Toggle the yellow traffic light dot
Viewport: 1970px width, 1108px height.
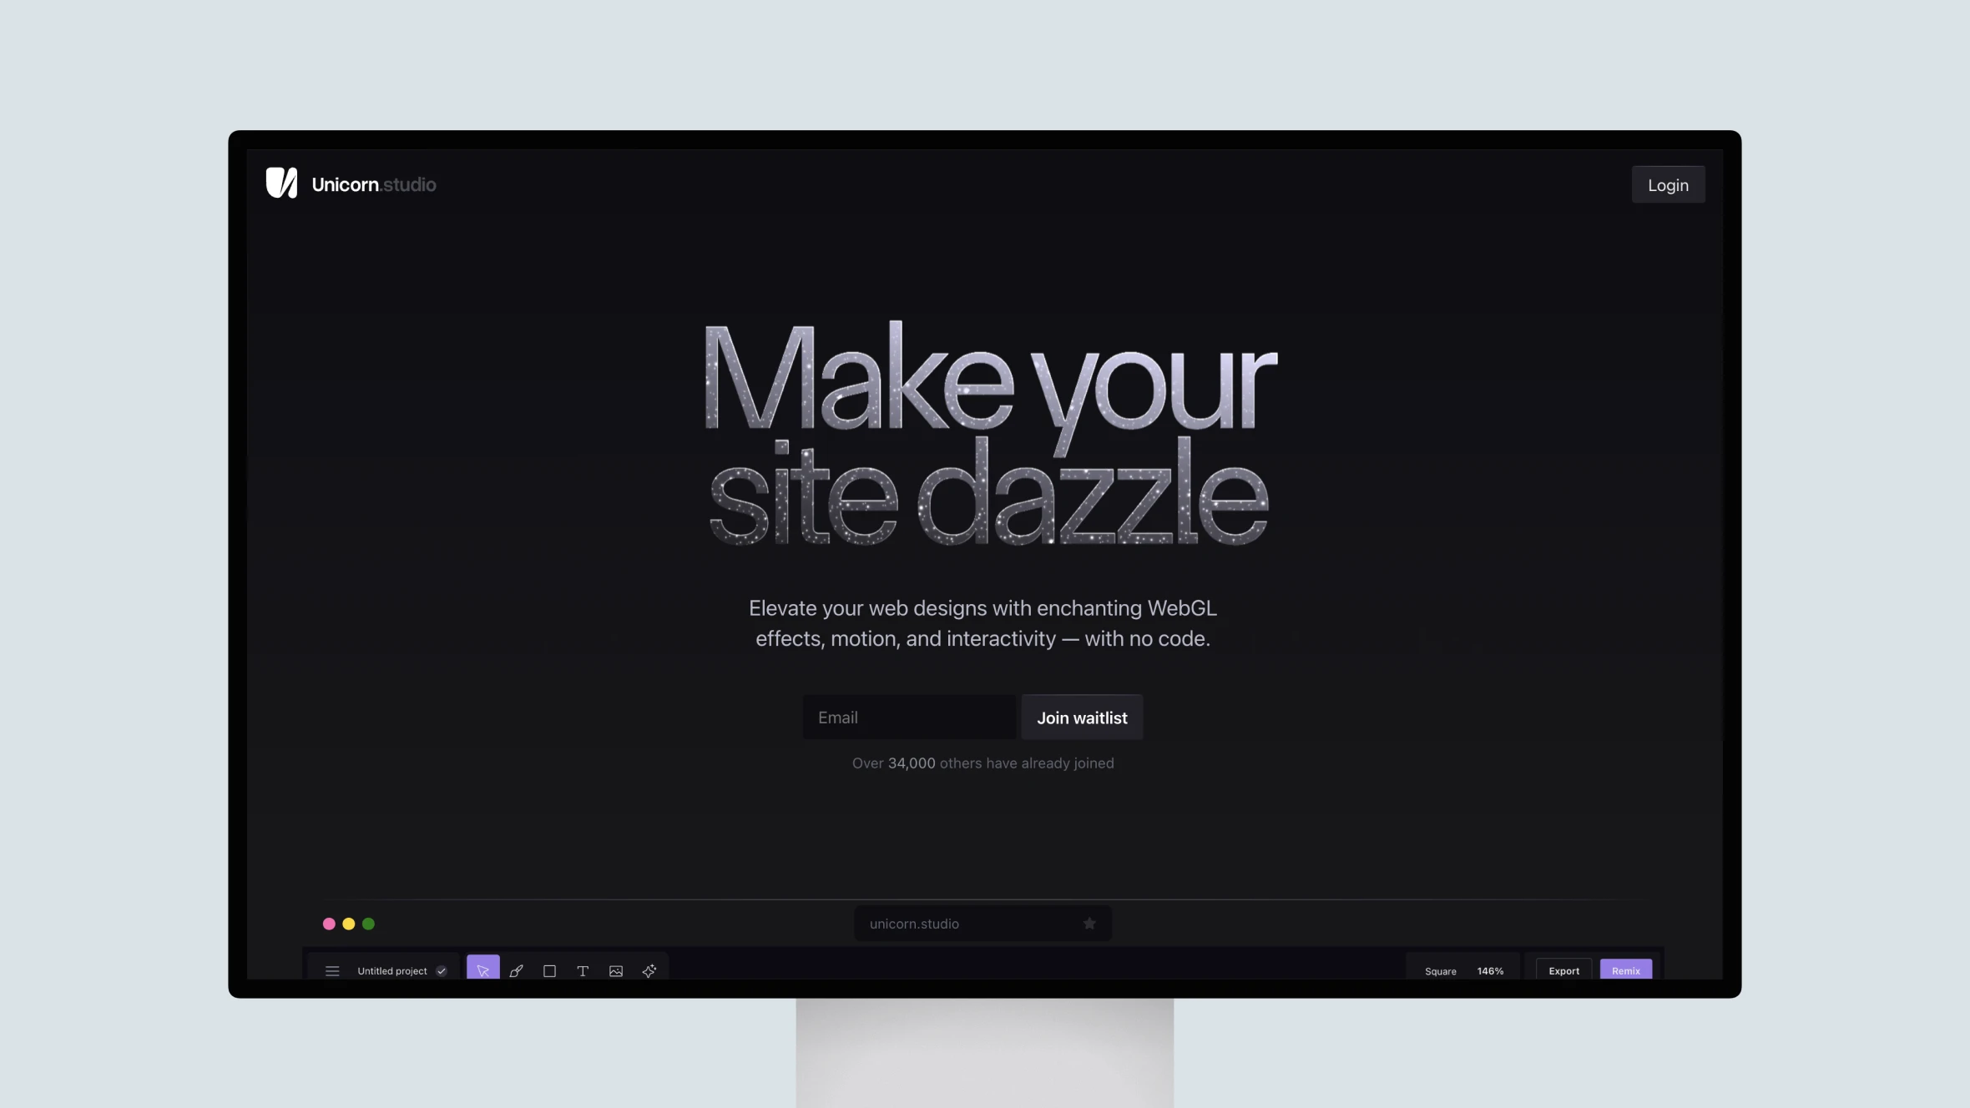coord(349,924)
